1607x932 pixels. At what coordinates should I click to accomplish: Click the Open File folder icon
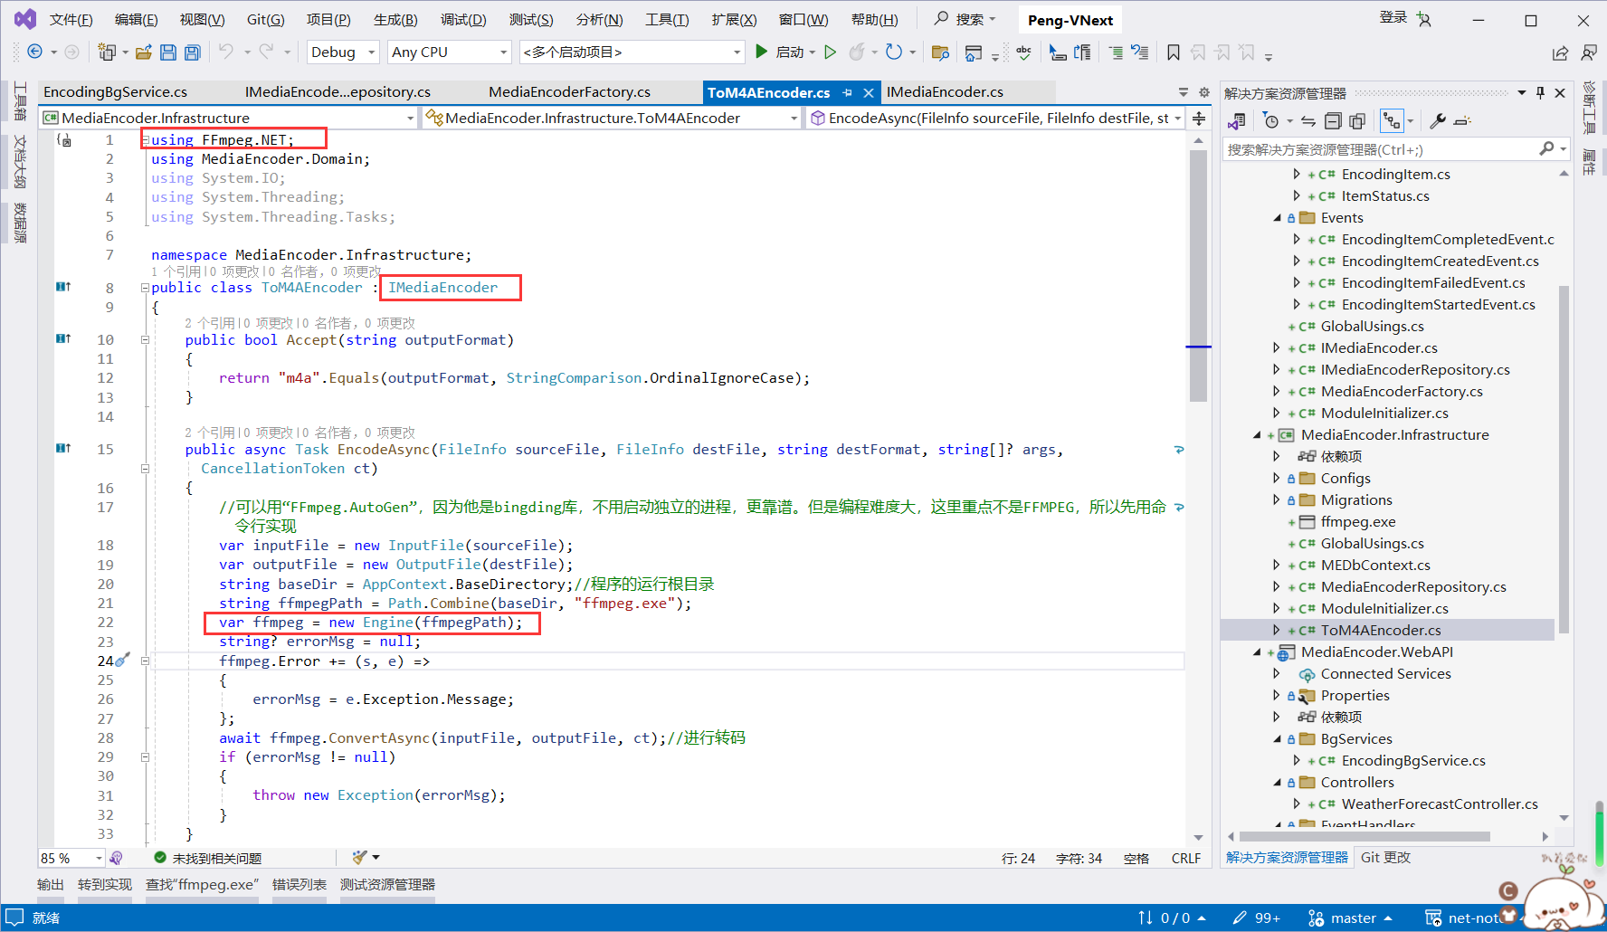tap(144, 52)
